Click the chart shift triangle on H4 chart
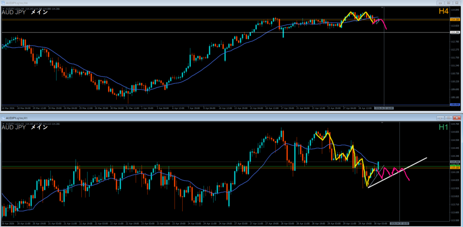This screenshot has width=463, height=227. click(x=383, y=8)
